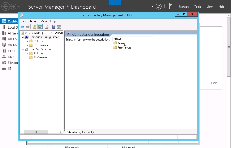Open navigation history dropdown next to forward arrow
Viewport: 232px width, 148px height.
pos(19,7)
